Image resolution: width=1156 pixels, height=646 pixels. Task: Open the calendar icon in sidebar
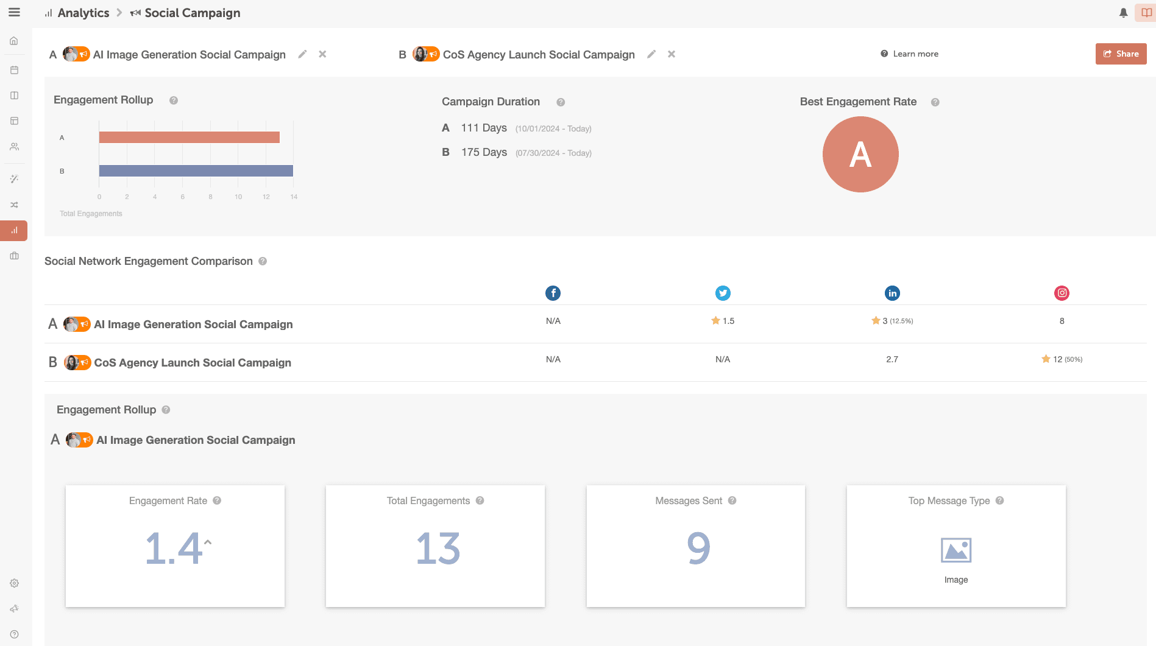coord(14,70)
